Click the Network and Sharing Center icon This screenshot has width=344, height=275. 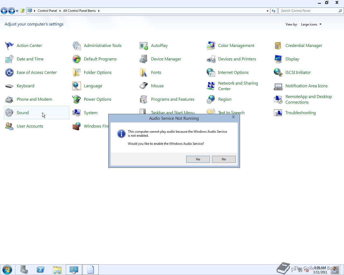pyautogui.click(x=211, y=86)
